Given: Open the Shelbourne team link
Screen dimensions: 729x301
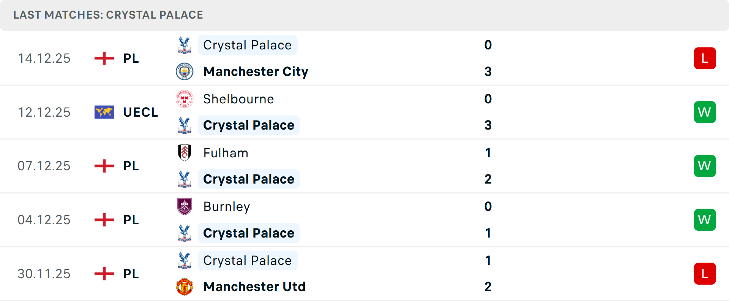Looking at the screenshot, I should pyautogui.click(x=238, y=99).
